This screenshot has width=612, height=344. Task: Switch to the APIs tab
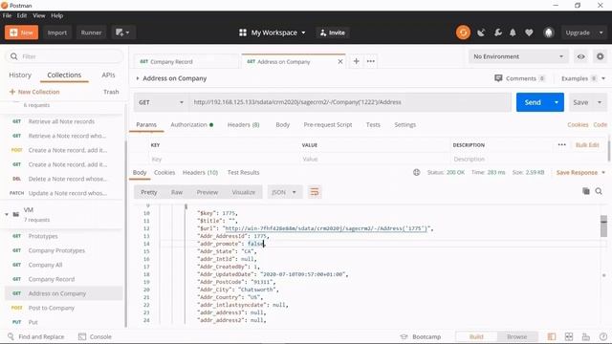[x=108, y=75]
